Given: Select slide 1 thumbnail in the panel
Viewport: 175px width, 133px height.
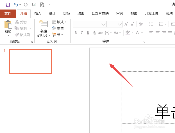Looking at the screenshot, I should (31, 61).
